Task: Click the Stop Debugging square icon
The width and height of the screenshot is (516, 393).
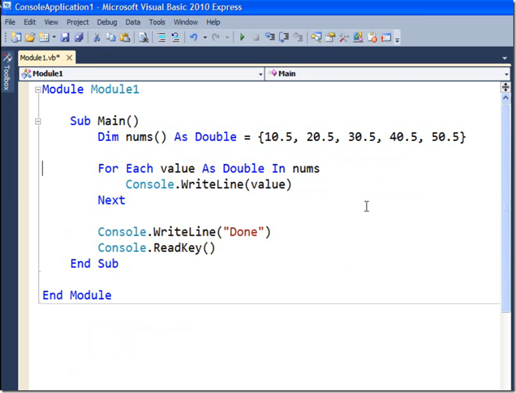Action: point(256,37)
